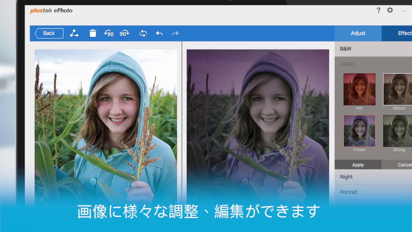This screenshot has height=232, width=412.
Task: Rotate image left 90 degrees
Action: pyautogui.click(x=109, y=33)
